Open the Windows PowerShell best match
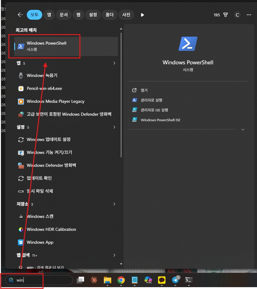257x289 pixels. tap(66, 46)
